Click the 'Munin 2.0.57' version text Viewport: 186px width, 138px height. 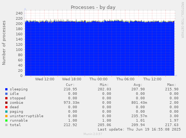[x=93, y=134]
